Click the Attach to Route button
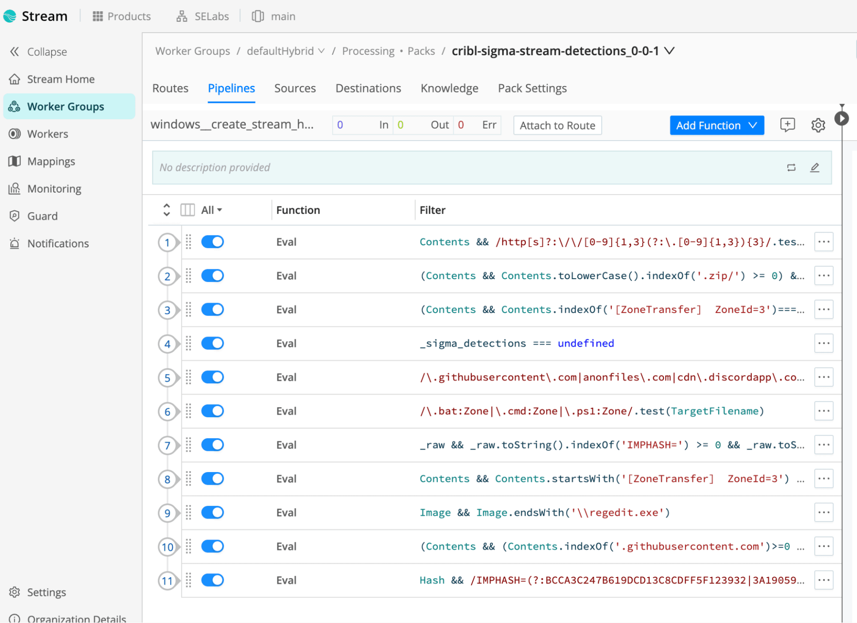Screen dimensions: 857x623 557,125
